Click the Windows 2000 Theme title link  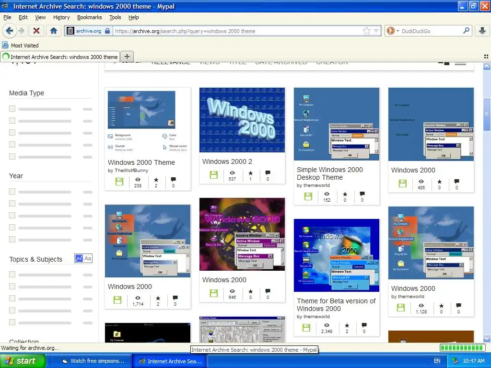pyautogui.click(x=141, y=162)
